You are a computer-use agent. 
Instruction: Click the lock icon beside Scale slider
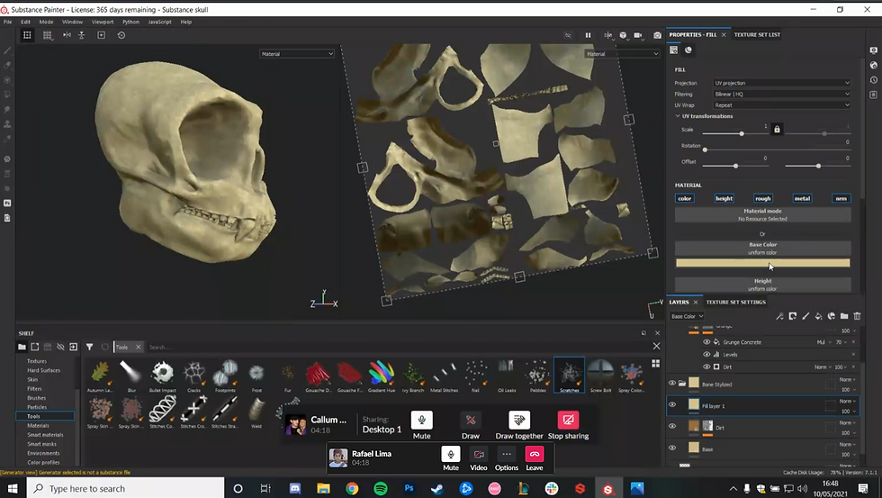pyautogui.click(x=777, y=130)
